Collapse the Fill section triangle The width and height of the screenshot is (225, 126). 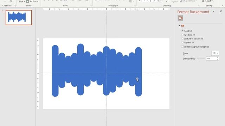(x=179, y=26)
